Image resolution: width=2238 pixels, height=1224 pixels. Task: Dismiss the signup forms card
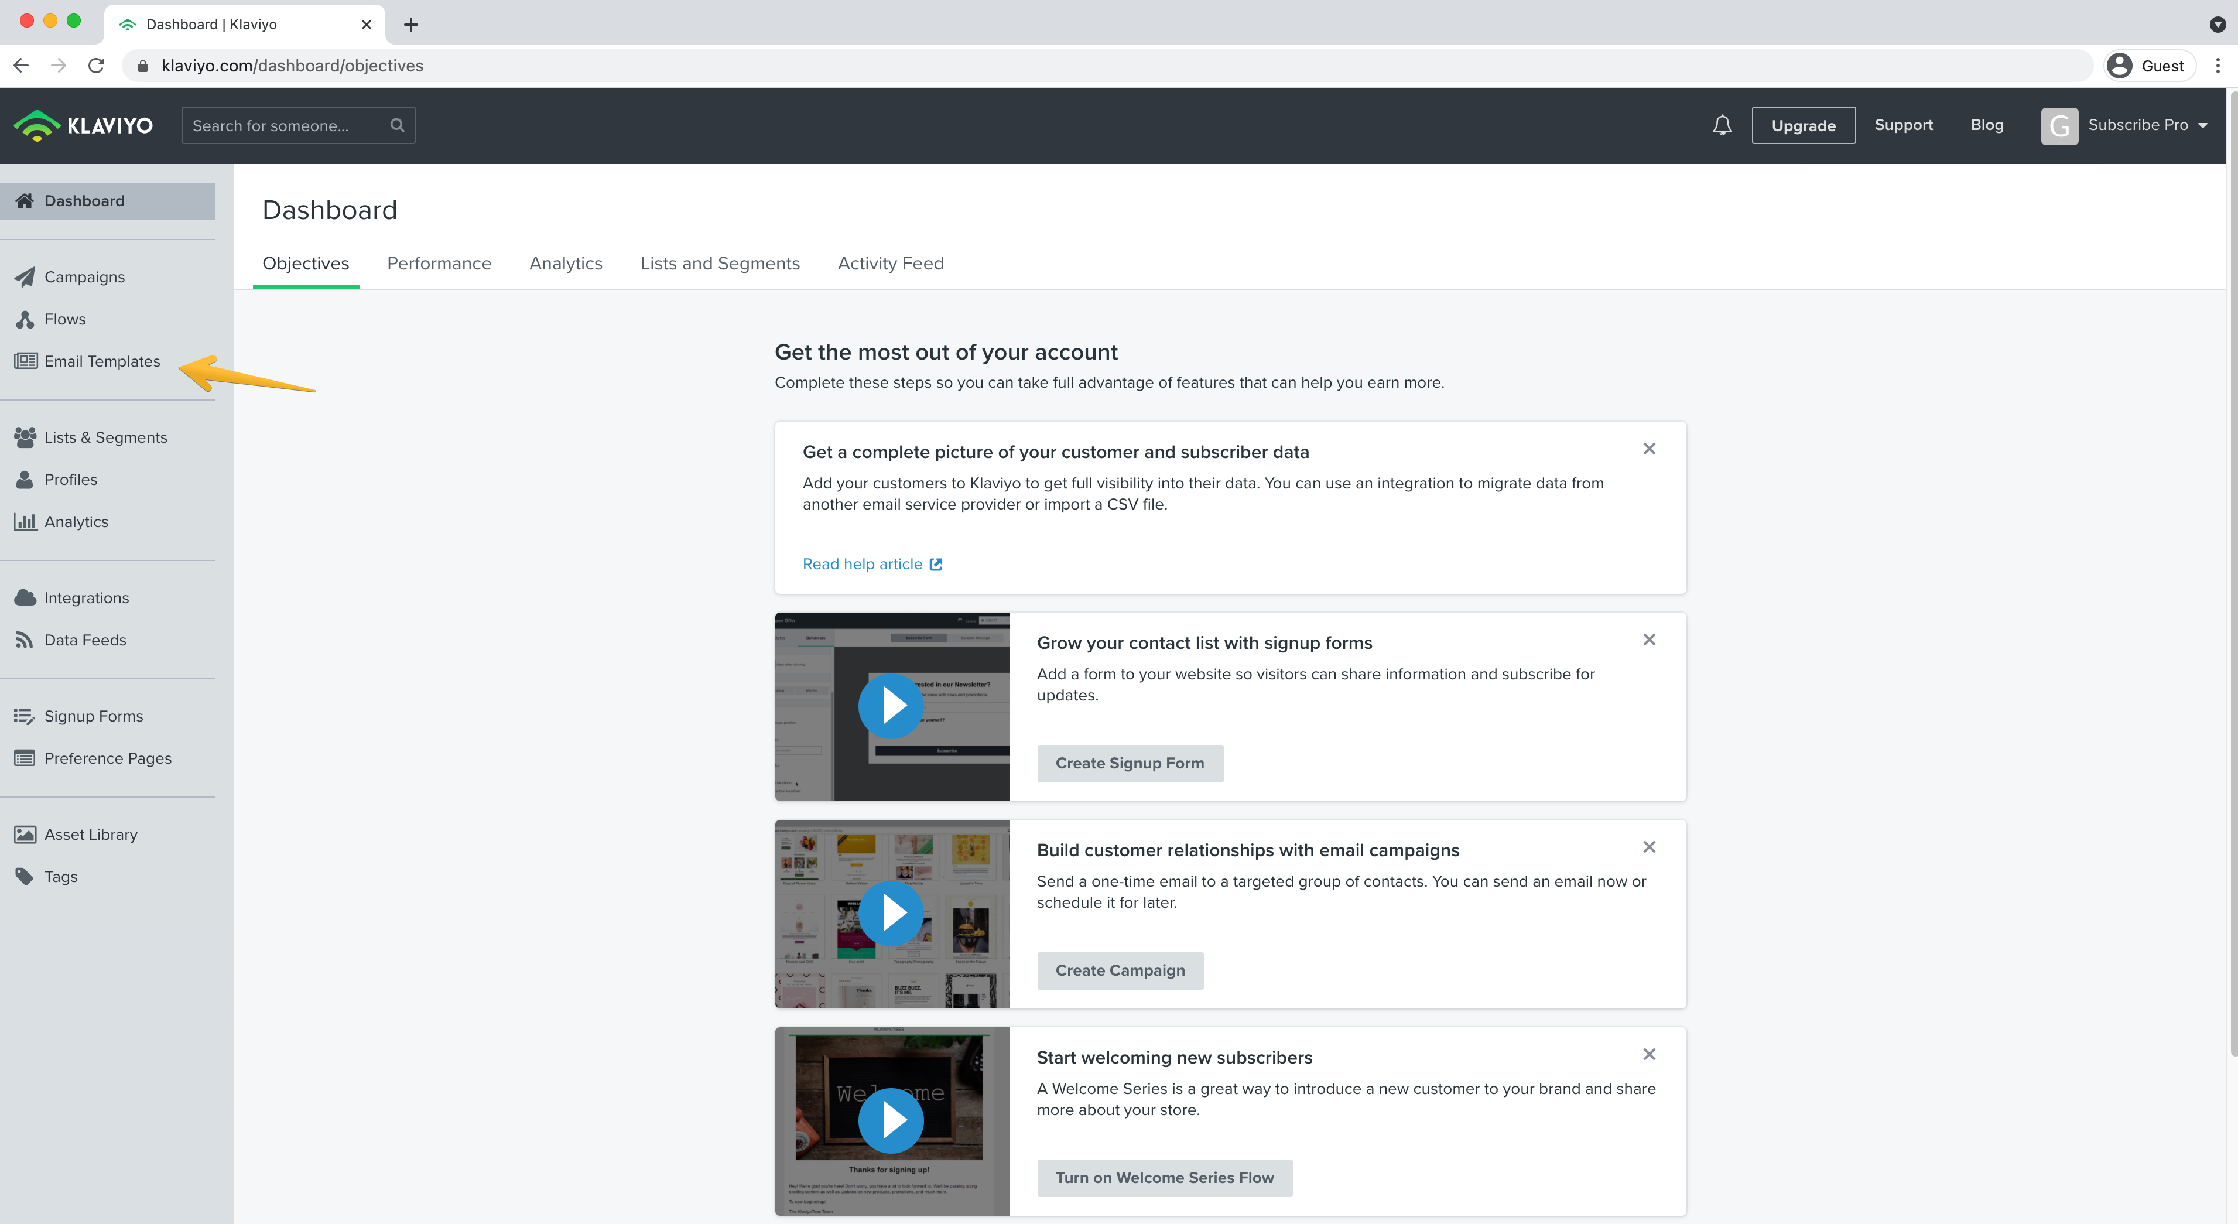1649,640
